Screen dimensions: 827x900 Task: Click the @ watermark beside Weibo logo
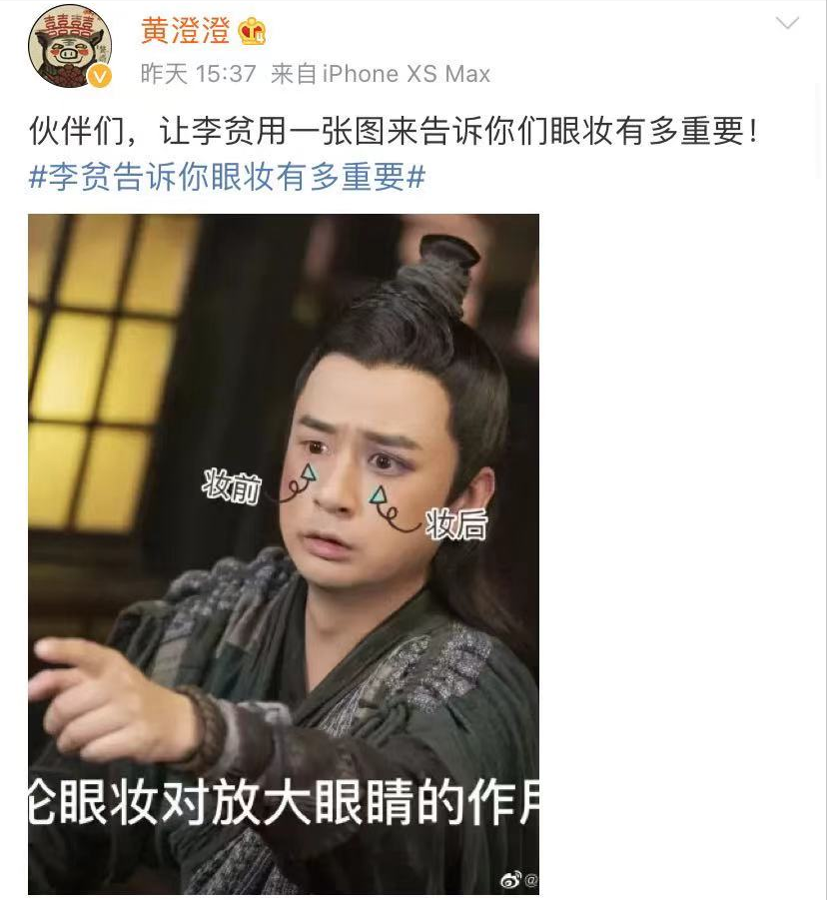(531, 879)
